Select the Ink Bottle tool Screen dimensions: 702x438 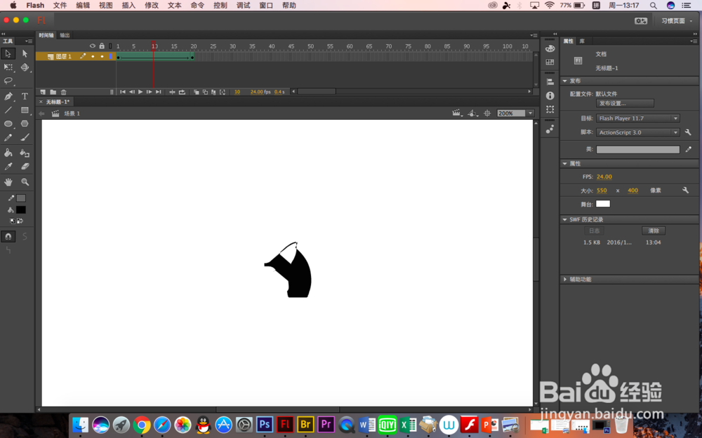click(25, 153)
